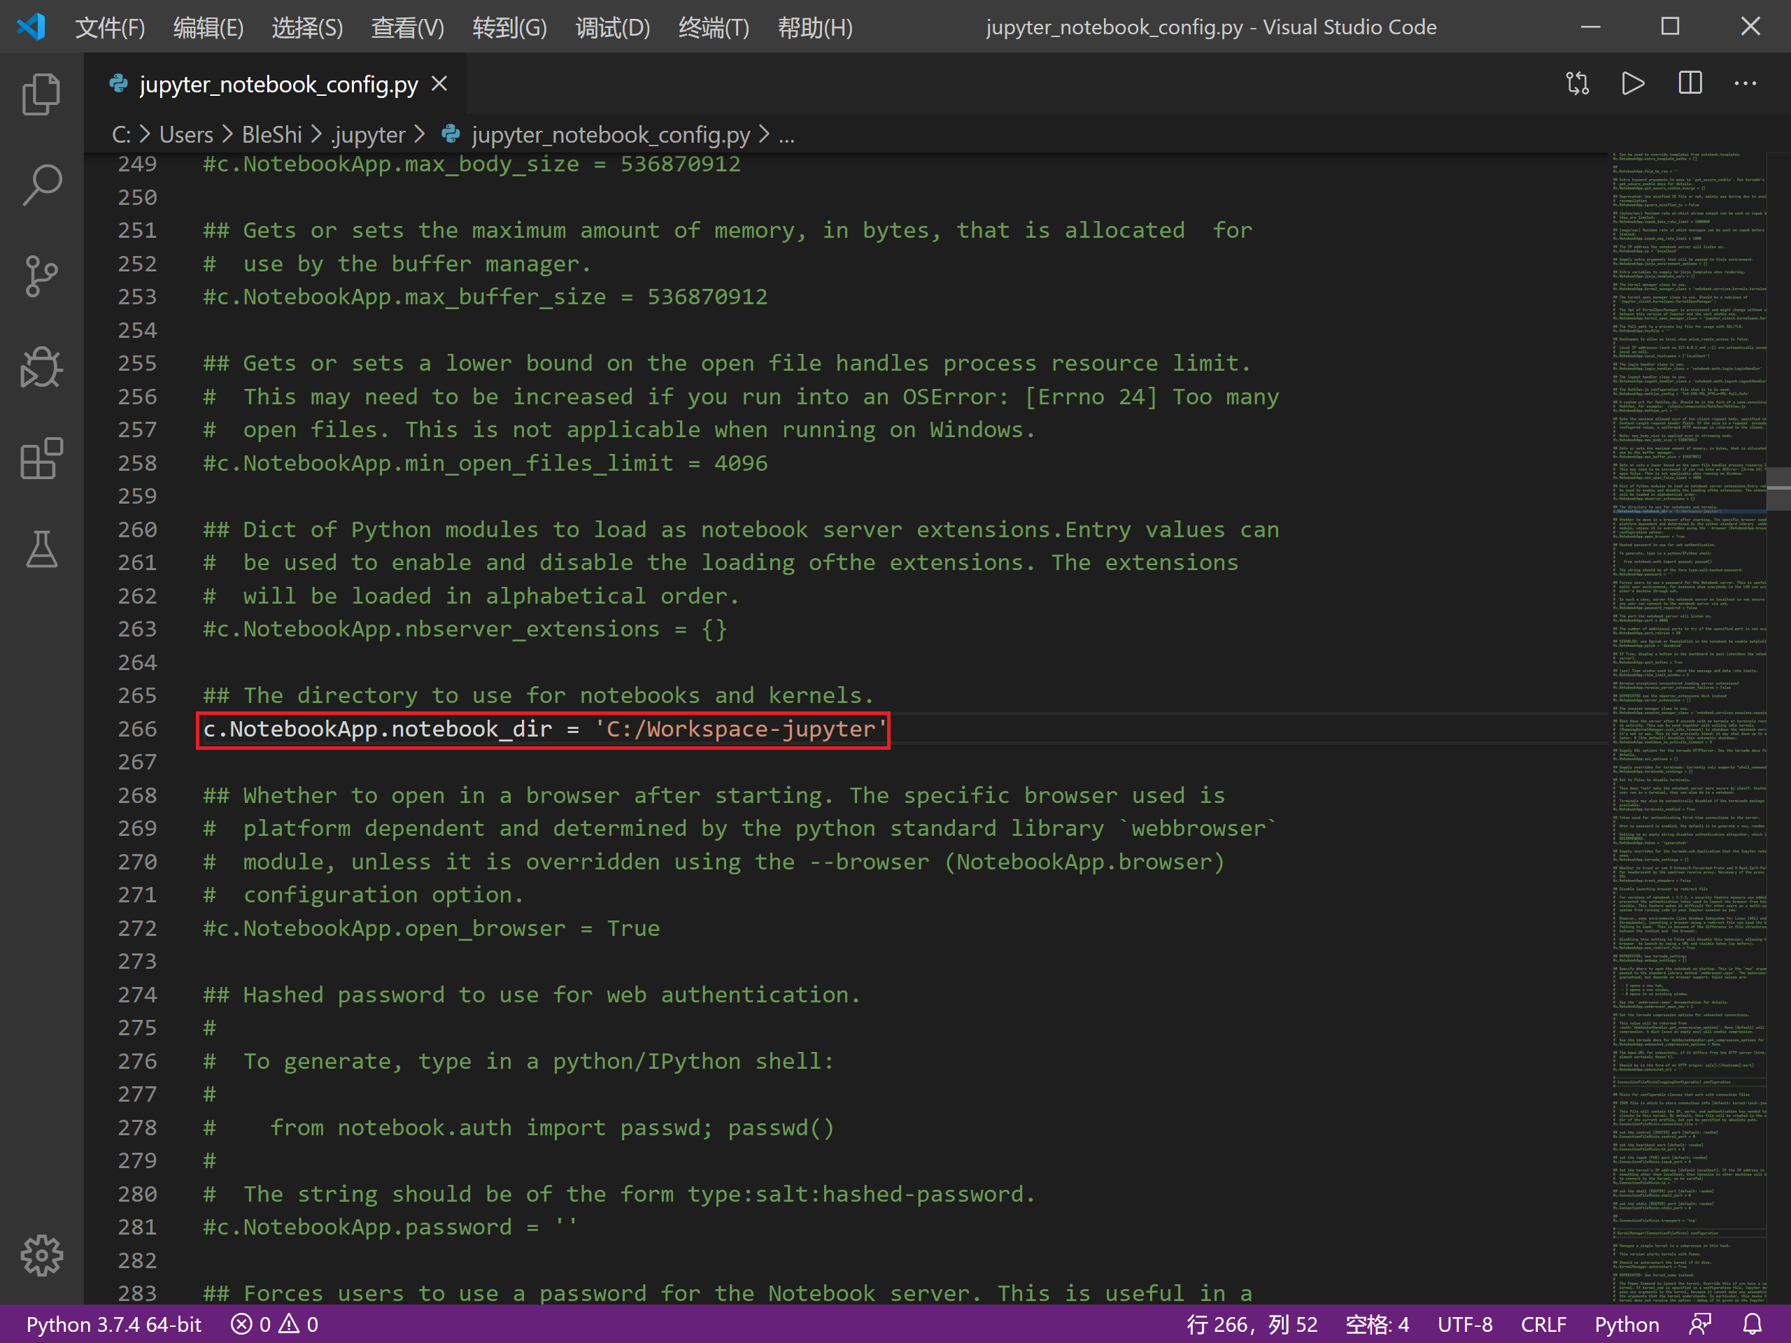Show the errors and warnings problems count
Image resolution: width=1791 pixels, height=1343 pixels.
[274, 1324]
